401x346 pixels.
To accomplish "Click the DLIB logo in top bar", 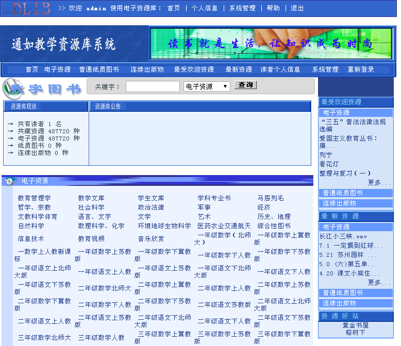I will [x=31, y=8].
